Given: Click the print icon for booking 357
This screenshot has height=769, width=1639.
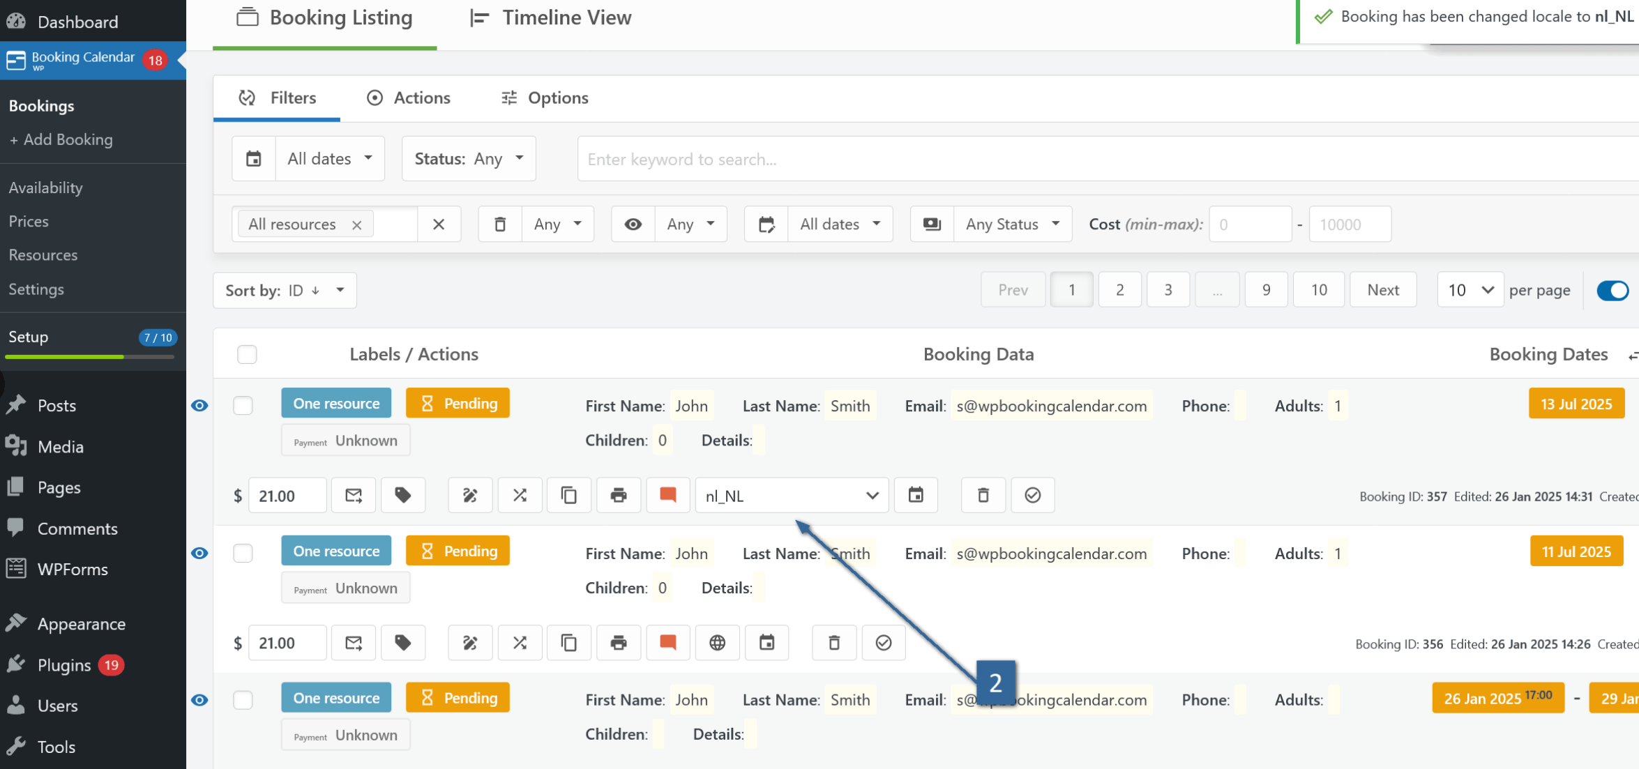Looking at the screenshot, I should click(618, 496).
